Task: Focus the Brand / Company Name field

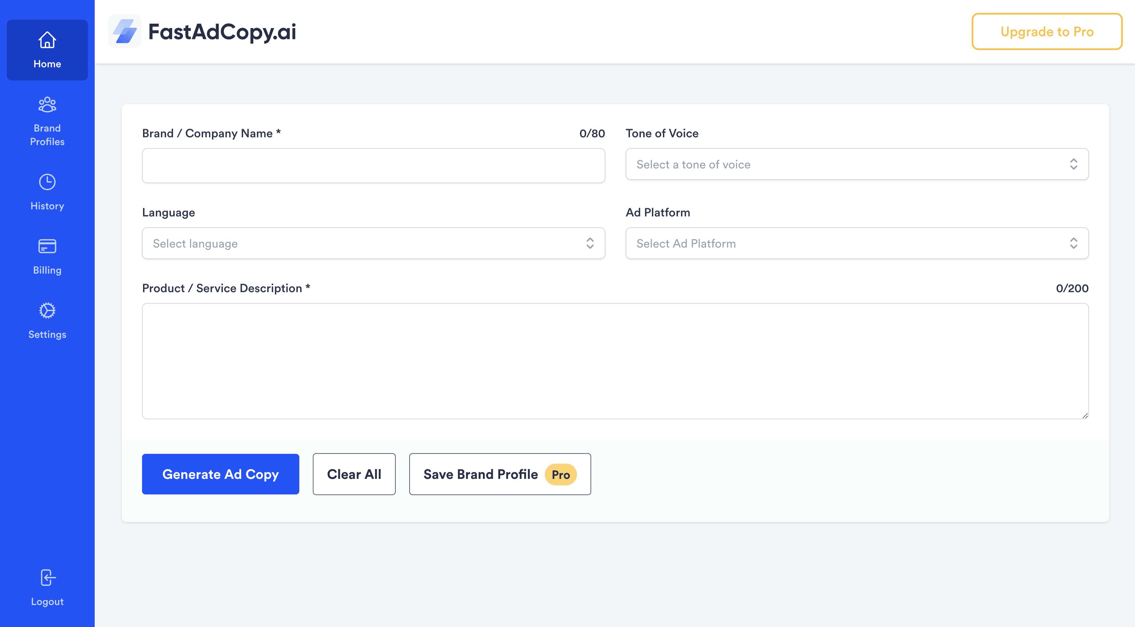Action: point(373,166)
